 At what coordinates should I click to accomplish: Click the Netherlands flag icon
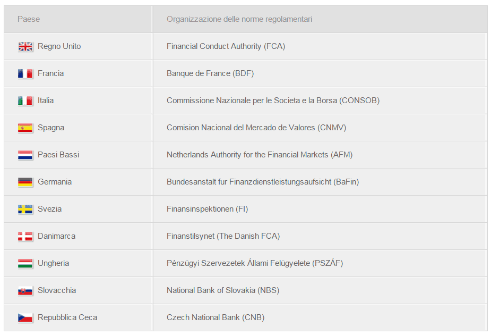click(25, 155)
